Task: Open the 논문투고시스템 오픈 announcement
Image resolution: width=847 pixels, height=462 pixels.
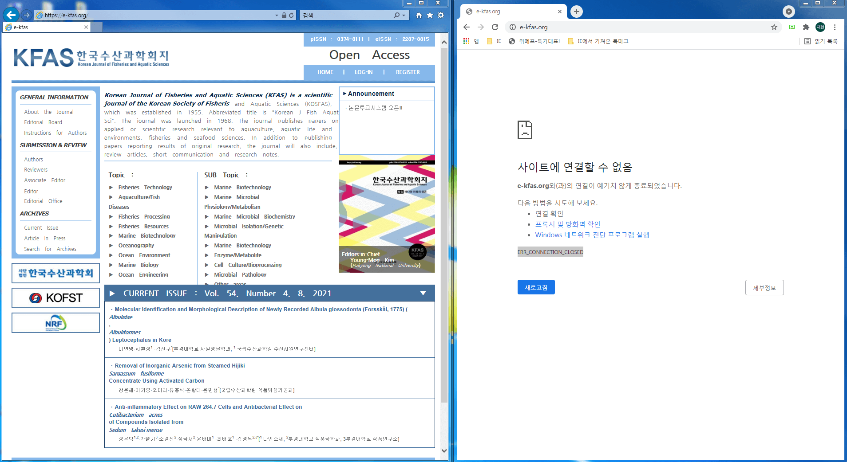Action: pyautogui.click(x=375, y=108)
